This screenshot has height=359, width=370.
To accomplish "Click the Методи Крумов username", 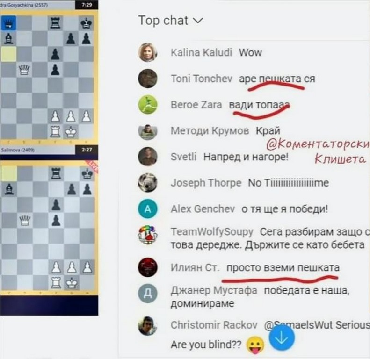I will 210,131.
